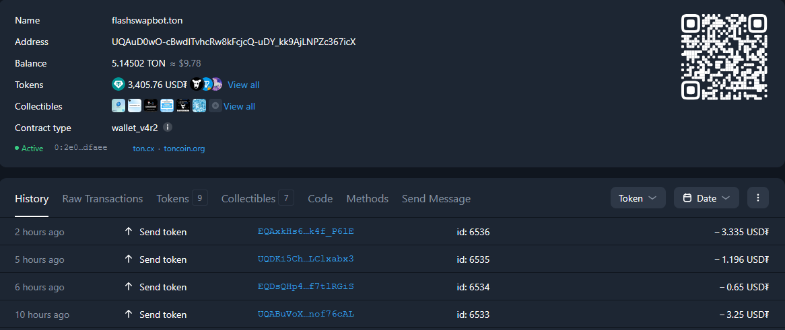The height and width of the screenshot is (330, 785).
Task: Click the Send token label for id 6536
Action: [x=163, y=232]
